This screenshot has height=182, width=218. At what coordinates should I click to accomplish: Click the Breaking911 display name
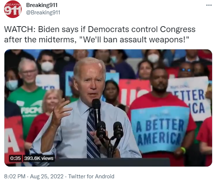42,5
